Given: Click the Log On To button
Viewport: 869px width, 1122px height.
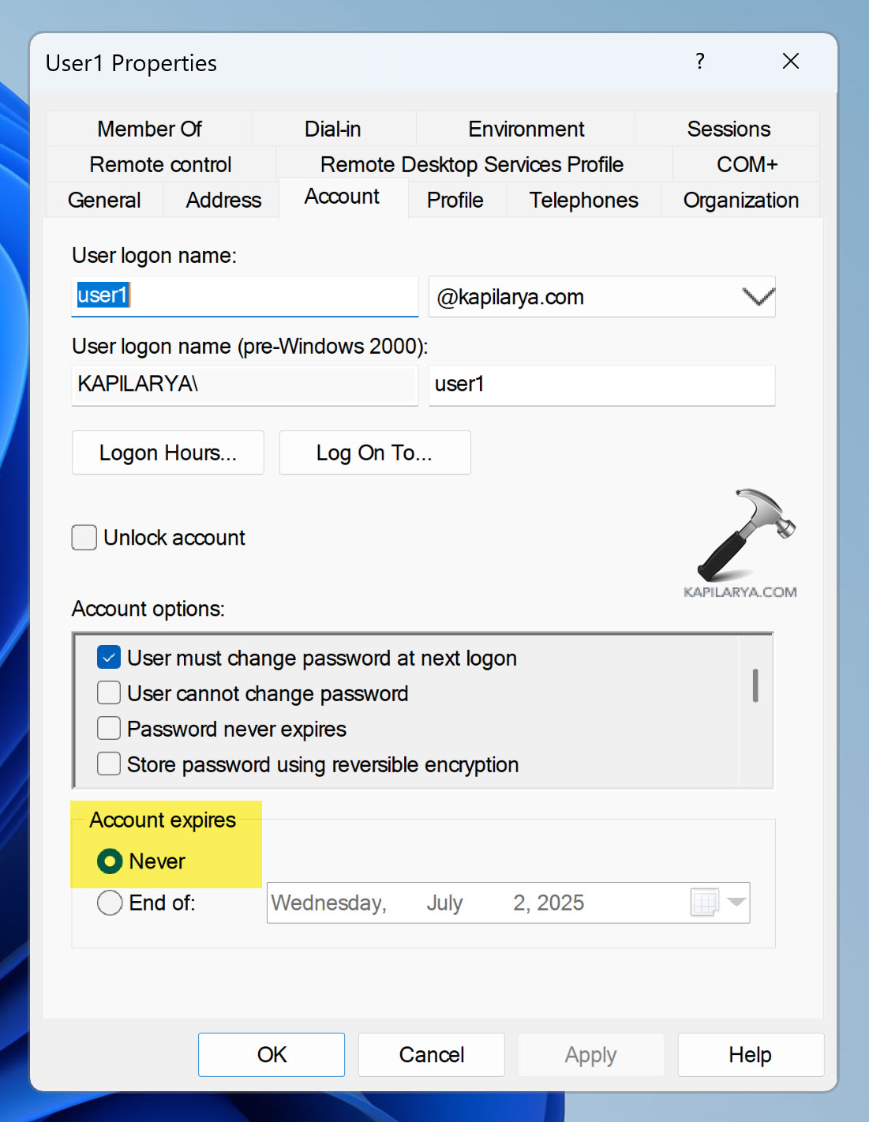Looking at the screenshot, I should [x=375, y=452].
